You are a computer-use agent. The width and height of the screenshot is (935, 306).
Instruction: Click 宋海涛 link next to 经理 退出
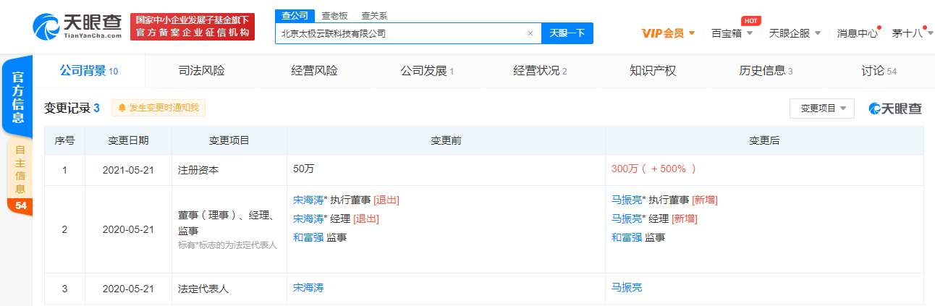[x=308, y=218]
